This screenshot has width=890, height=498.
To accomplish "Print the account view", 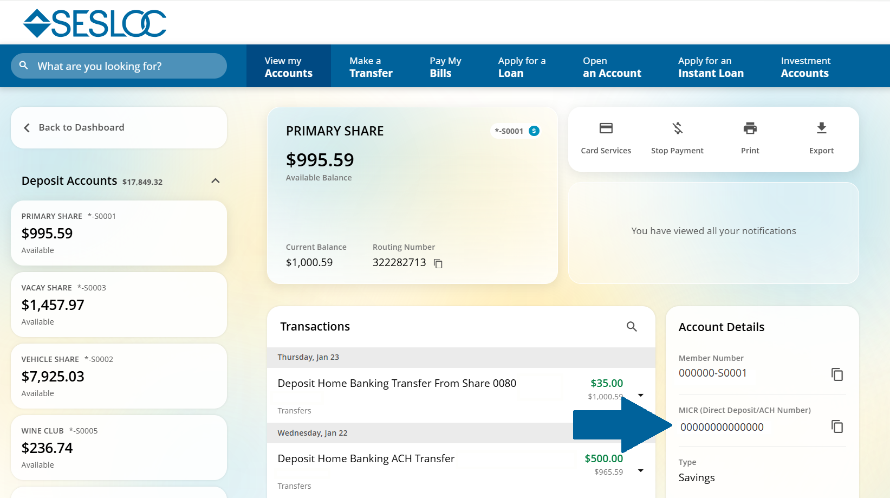I will [750, 137].
